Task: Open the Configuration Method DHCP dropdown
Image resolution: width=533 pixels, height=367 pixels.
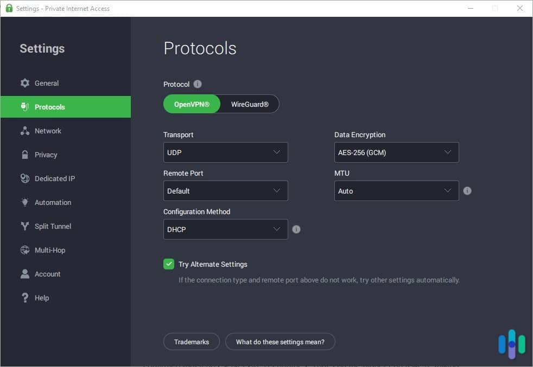Action: 225,229
